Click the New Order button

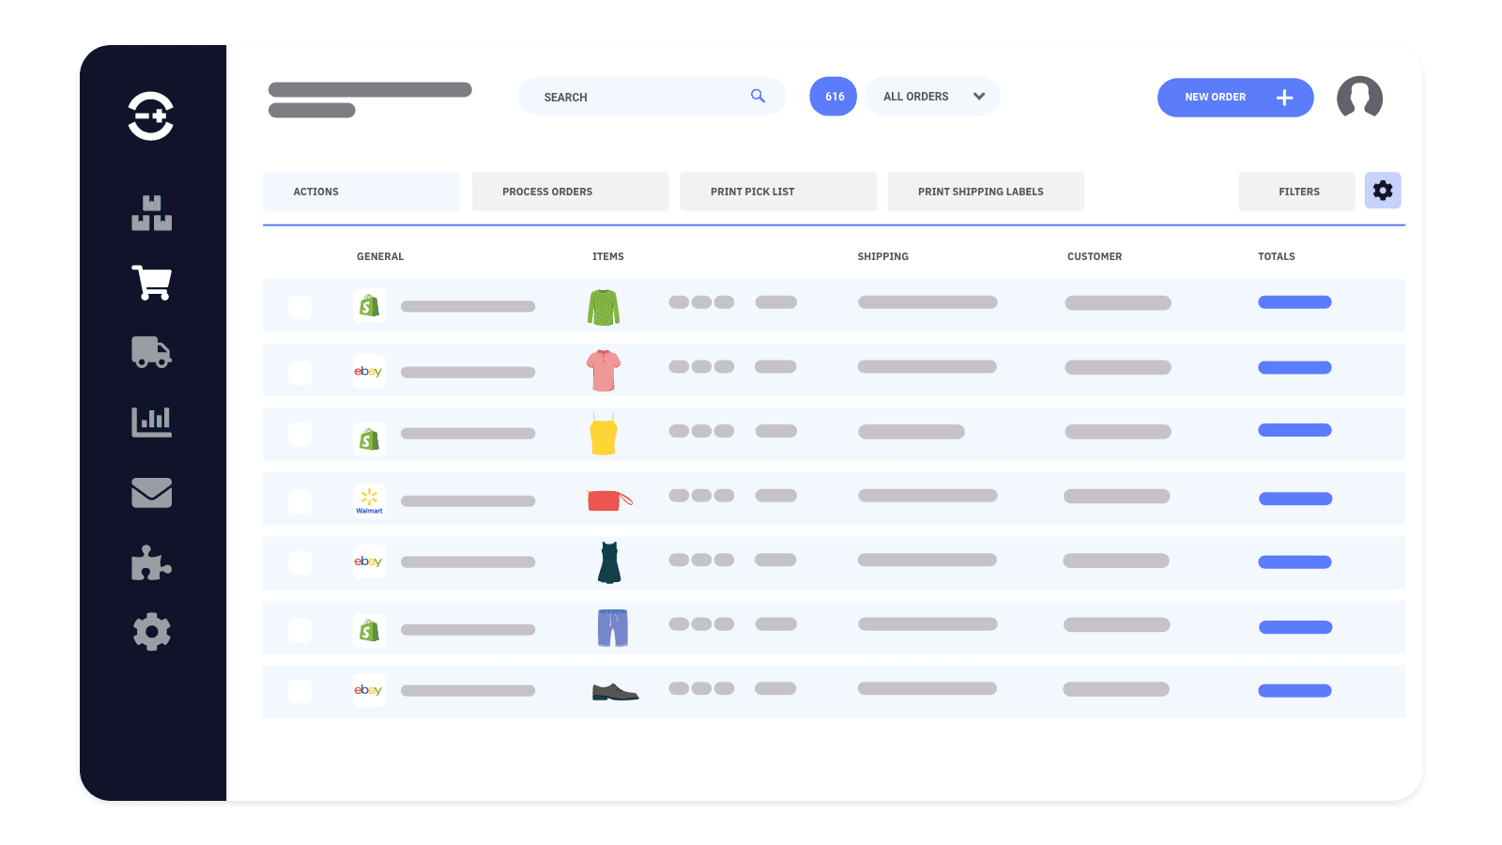pyautogui.click(x=1235, y=97)
